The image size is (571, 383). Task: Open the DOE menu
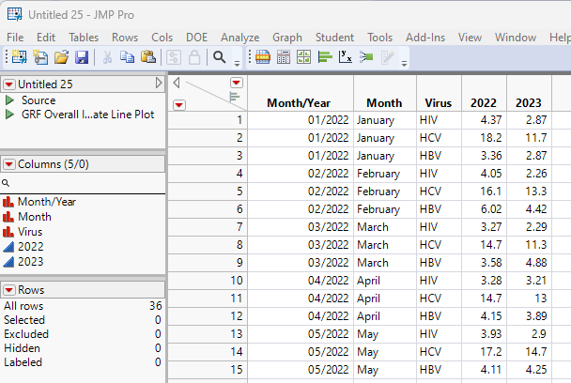[x=196, y=38]
